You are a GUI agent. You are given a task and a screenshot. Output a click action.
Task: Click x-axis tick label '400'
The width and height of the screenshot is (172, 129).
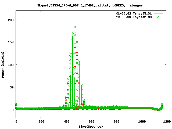[x=67, y=121]
